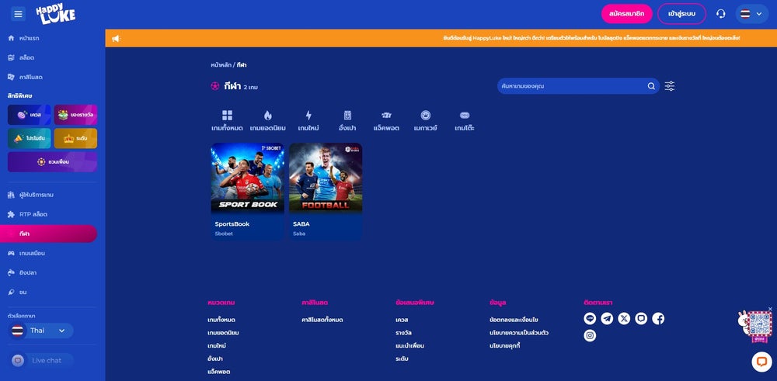Image resolution: width=777 pixels, height=381 pixels.
Task: Open the Facebook icon in footer
Action: [658, 318]
